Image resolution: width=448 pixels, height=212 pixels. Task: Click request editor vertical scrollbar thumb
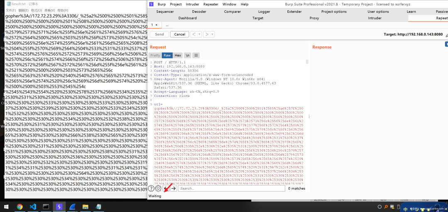tap(307, 62)
